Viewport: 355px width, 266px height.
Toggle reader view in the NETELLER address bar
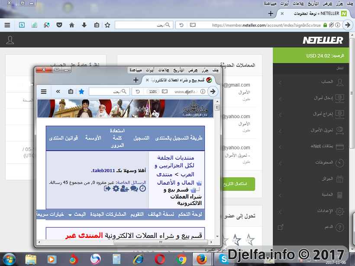(193, 25)
